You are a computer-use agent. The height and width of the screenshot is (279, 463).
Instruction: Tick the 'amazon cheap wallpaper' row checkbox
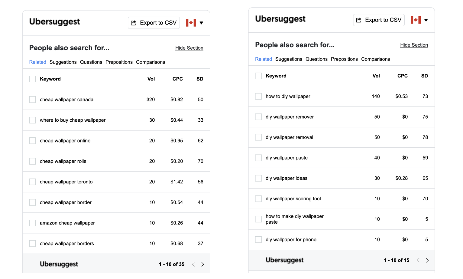[33, 223]
